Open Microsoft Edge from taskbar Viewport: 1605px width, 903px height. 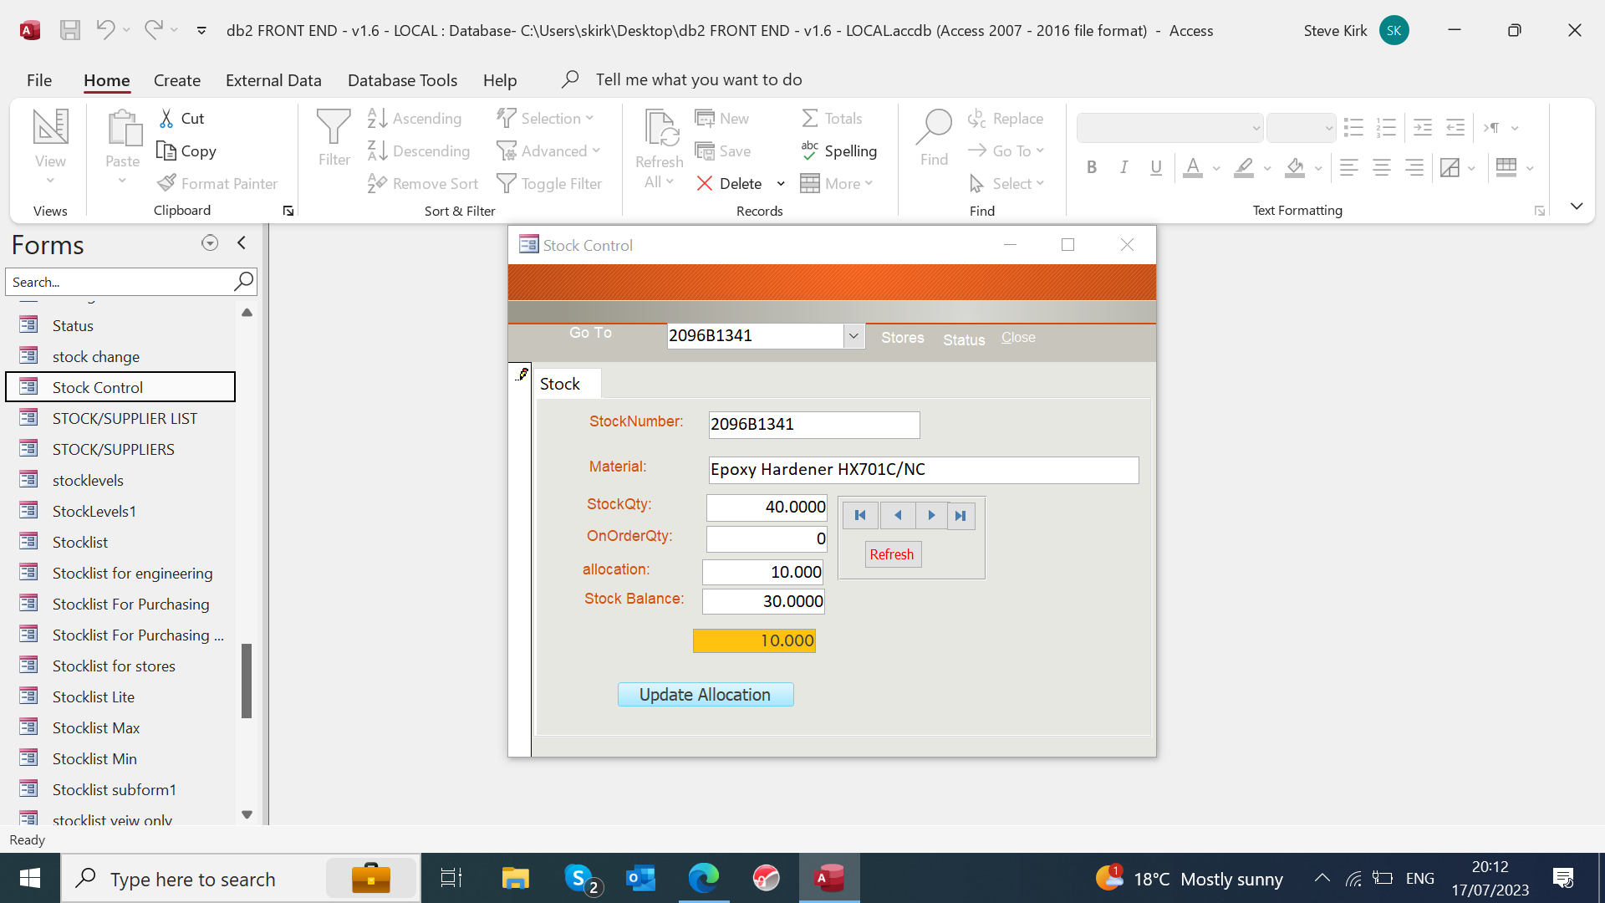704,878
